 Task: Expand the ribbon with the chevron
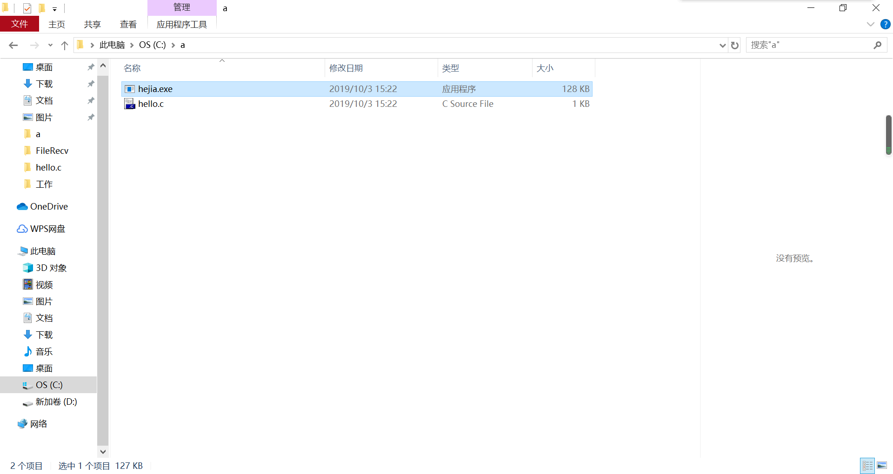(870, 24)
